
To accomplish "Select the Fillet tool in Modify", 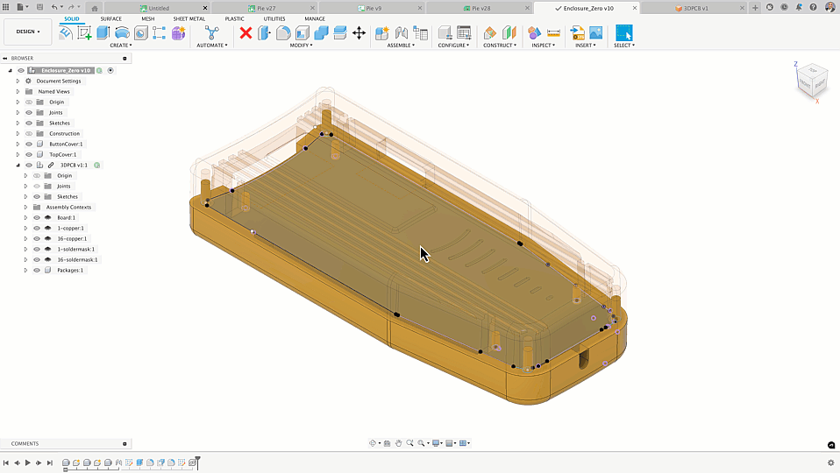I will pyautogui.click(x=283, y=32).
